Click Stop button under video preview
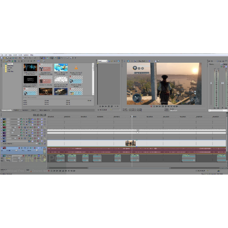This screenshot has width=228, height=228. tap(165, 107)
